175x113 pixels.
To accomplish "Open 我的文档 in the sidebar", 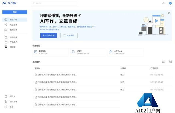I will [13, 30].
